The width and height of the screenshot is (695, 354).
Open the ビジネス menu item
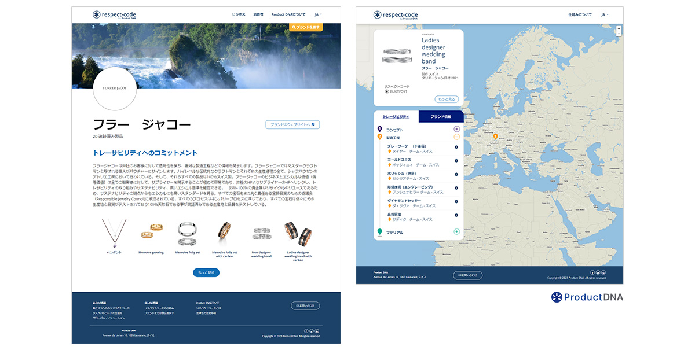tap(239, 14)
